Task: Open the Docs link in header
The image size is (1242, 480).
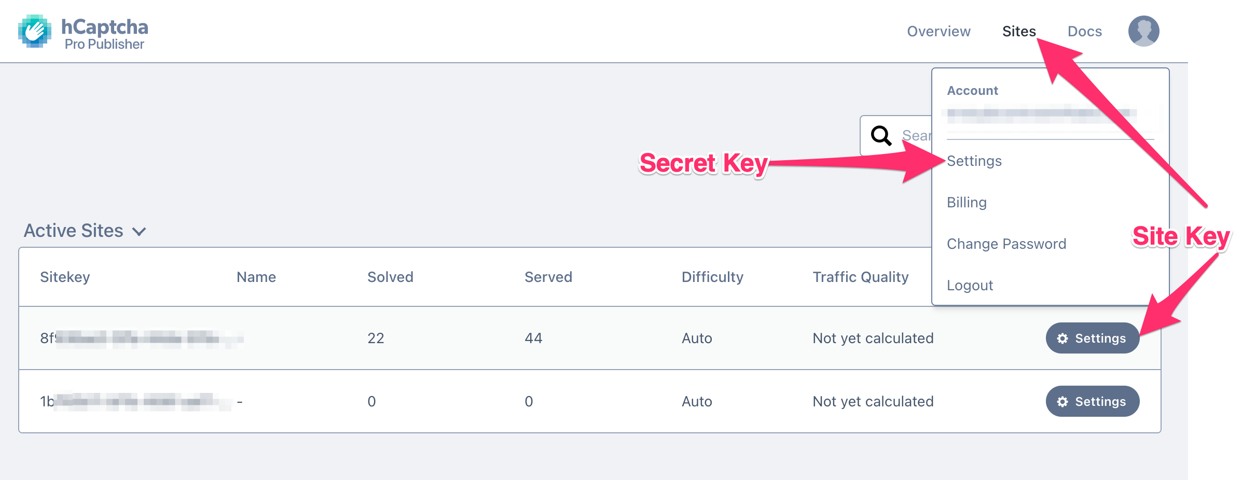Action: pyautogui.click(x=1084, y=32)
